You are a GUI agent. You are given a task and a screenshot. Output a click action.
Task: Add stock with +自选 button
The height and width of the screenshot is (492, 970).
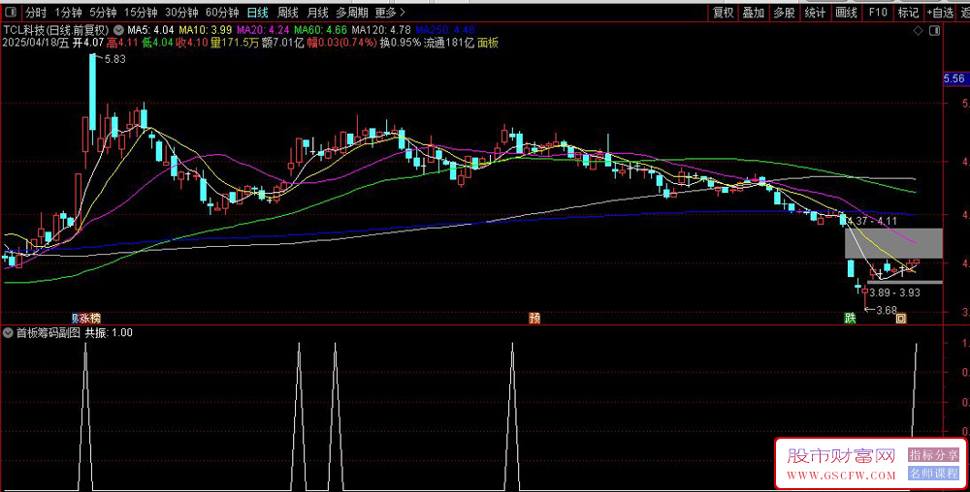(940, 13)
